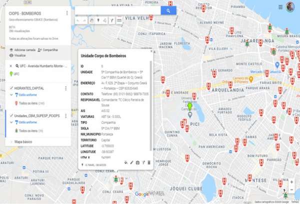Click the undo arrow in toolbar

coord(77,20)
